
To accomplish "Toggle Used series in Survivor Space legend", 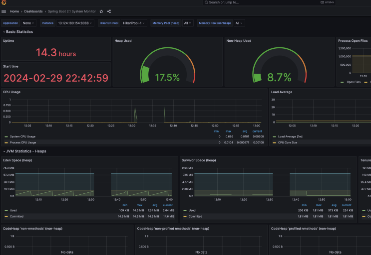I will pos(192,210).
